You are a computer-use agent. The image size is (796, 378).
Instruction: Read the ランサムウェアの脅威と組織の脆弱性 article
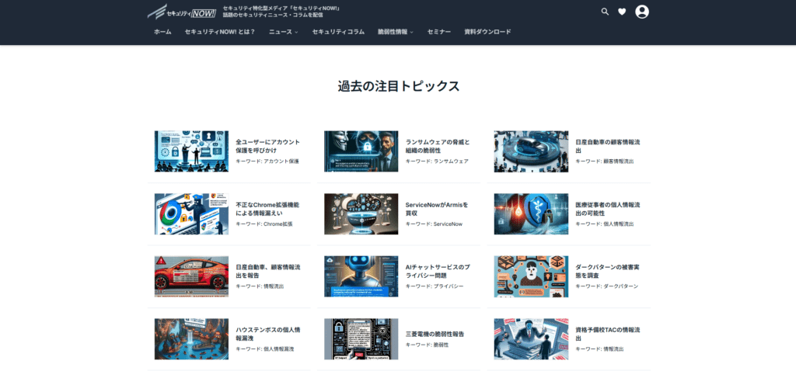point(438,146)
